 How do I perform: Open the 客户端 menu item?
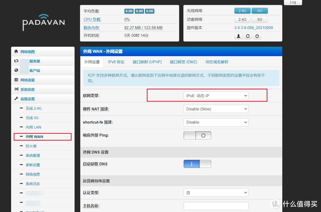[x=43, y=70]
